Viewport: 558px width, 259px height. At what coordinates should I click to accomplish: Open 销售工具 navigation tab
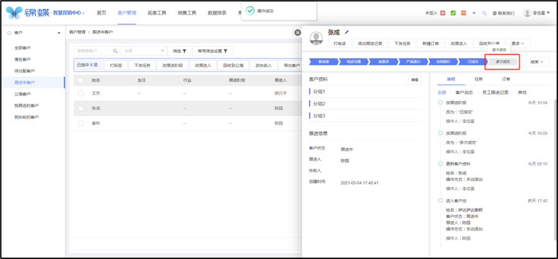[187, 13]
